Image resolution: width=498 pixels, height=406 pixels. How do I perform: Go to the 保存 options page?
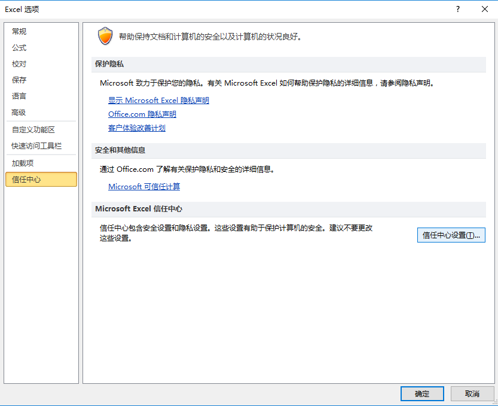coord(20,80)
